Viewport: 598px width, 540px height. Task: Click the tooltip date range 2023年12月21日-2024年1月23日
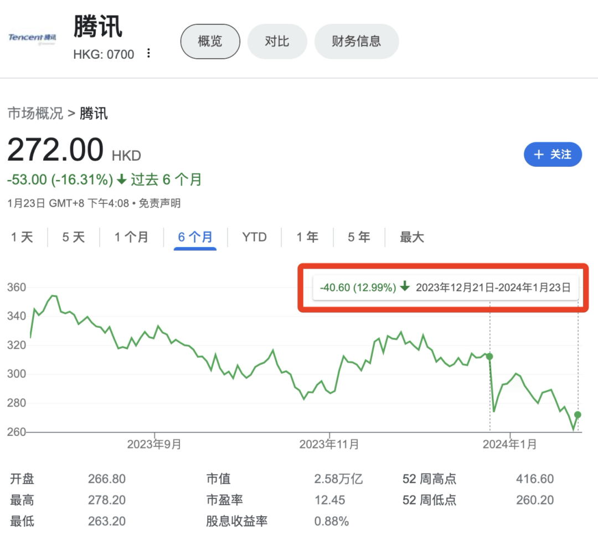[493, 287]
